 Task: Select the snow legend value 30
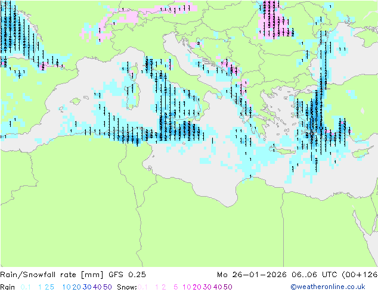pyautogui.click(x=207, y=287)
